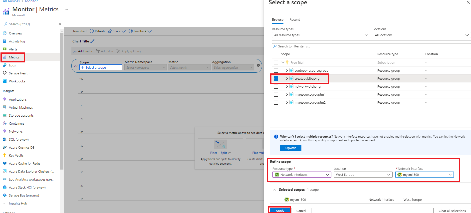This screenshot has height=213, width=471.
Task: Open All resource types dropdown
Action: 321,35
